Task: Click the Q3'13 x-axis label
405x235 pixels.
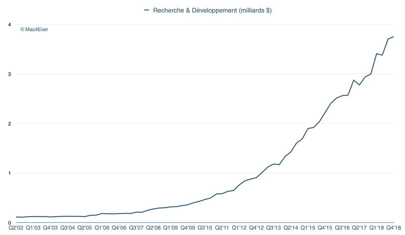Action: [274, 228]
